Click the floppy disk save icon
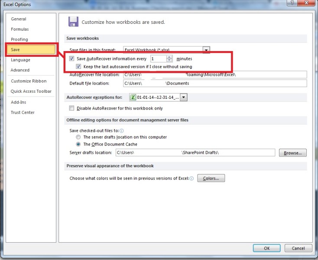318x260 pixels. click(x=73, y=22)
